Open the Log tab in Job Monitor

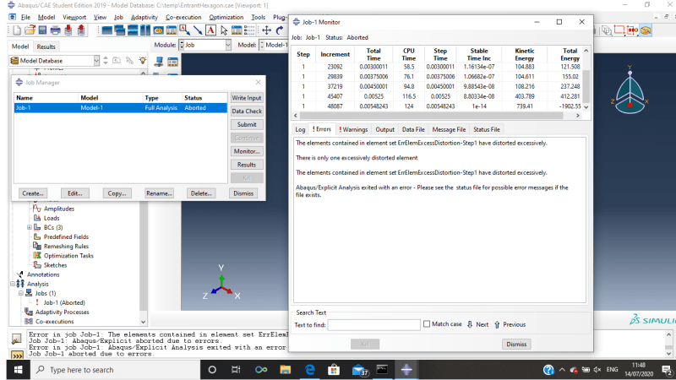coord(300,129)
